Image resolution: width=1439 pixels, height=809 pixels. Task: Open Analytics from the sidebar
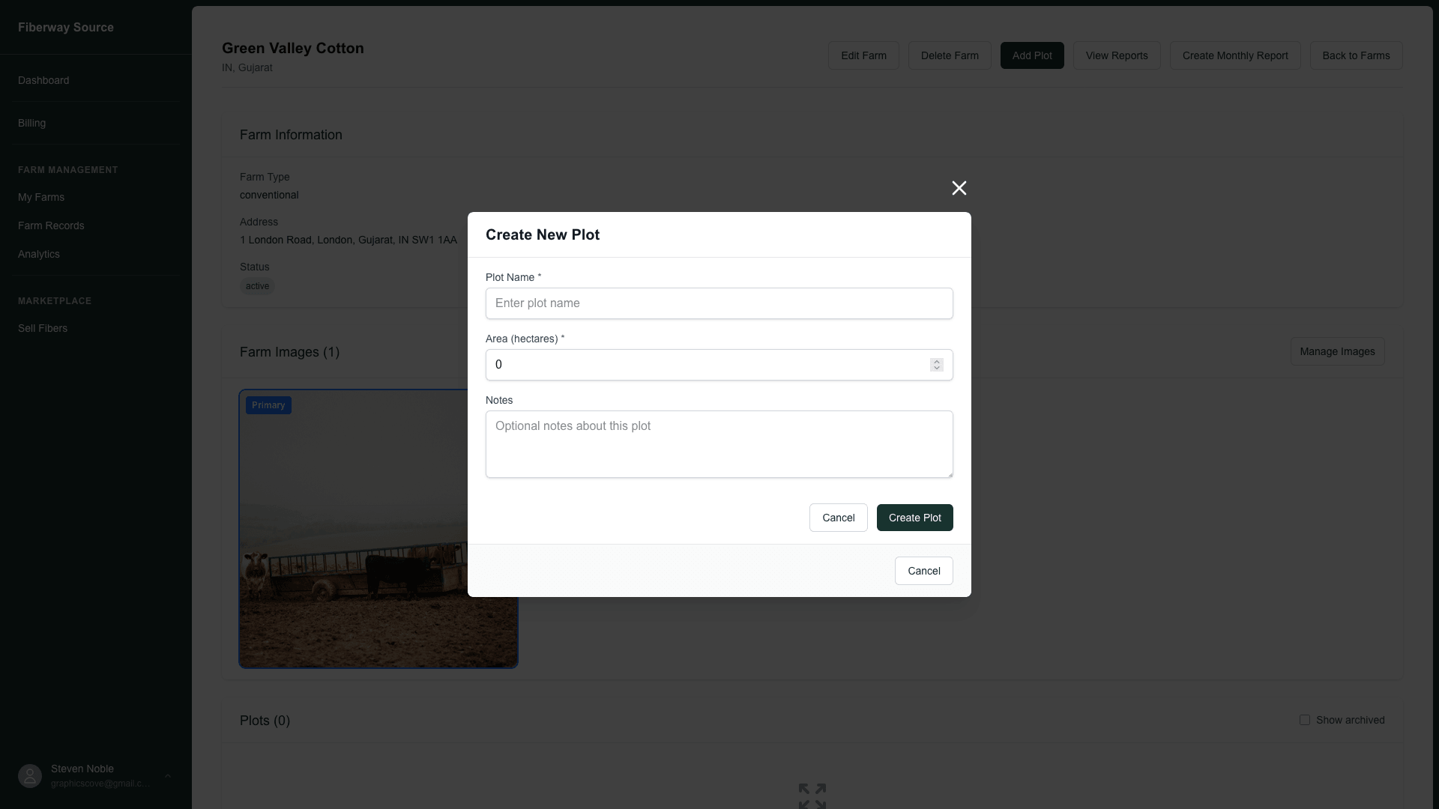coord(39,254)
